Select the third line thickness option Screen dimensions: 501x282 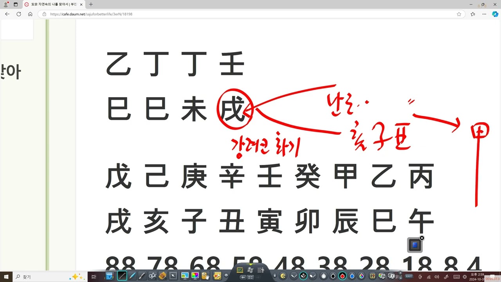313,276
